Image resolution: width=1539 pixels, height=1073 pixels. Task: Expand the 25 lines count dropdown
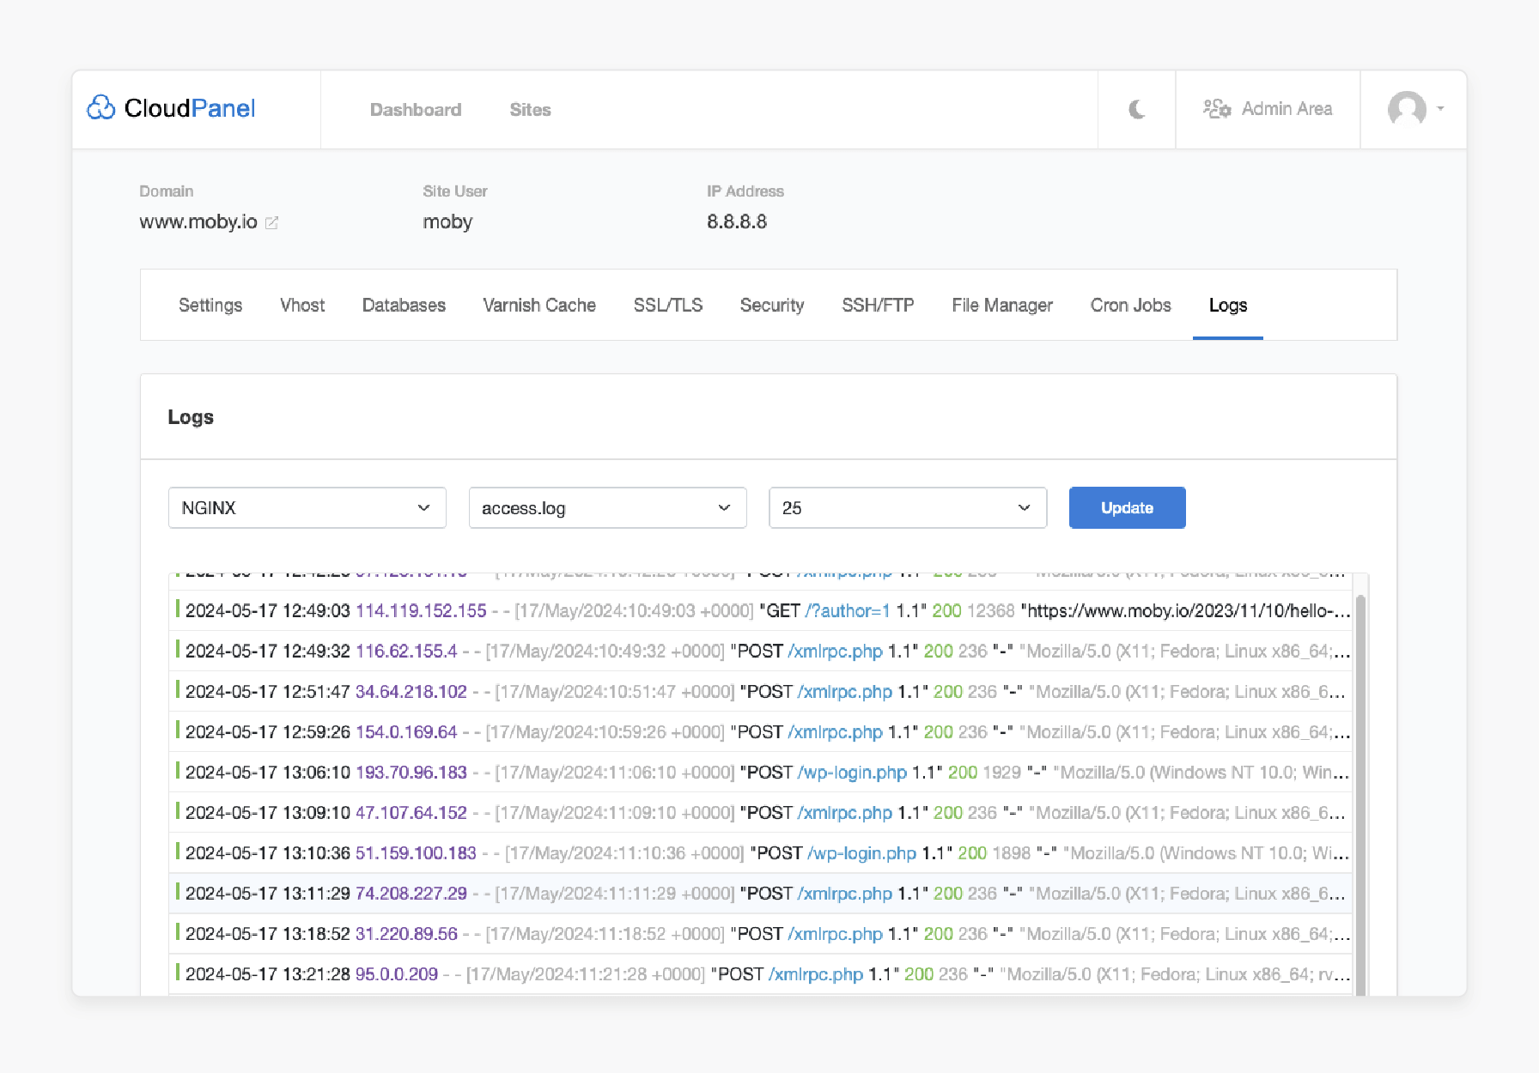coord(908,508)
